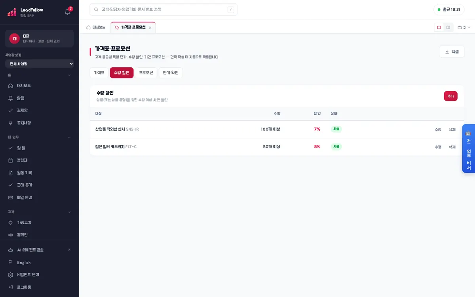The width and height of the screenshot is (475, 297).
Task: Click the 상태 column header
Action: (x=334, y=114)
